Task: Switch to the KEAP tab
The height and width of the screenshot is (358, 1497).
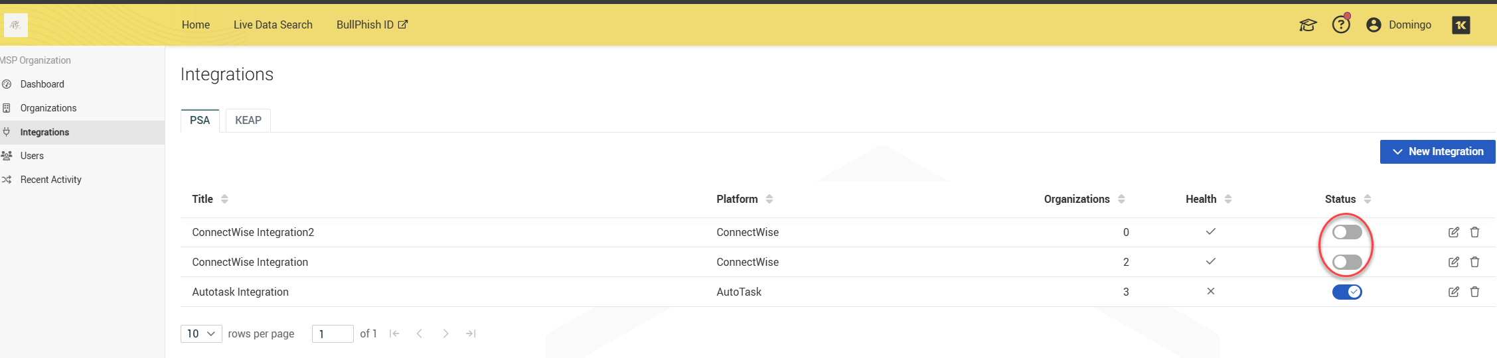Action: 248,120
